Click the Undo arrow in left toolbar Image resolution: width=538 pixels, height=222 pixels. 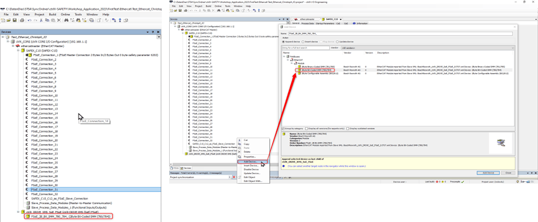tap(29, 21)
